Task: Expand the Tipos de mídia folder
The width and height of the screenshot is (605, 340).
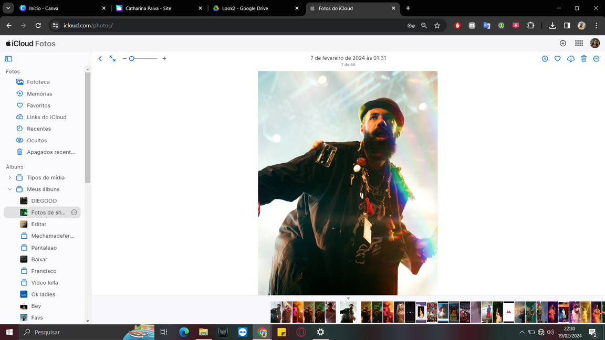Action: [9, 178]
